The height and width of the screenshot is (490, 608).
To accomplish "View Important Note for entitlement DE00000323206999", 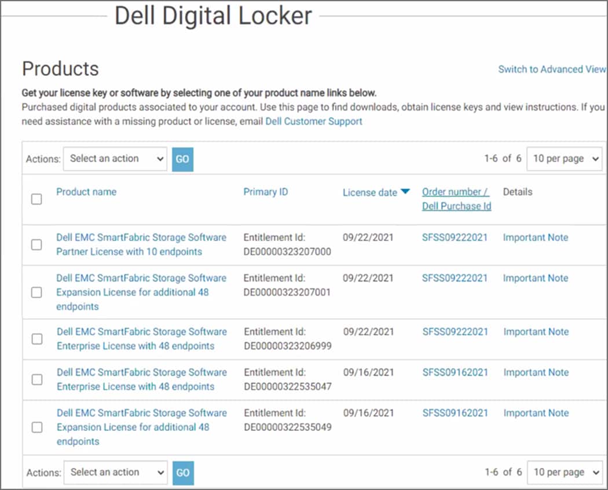I will click(536, 332).
